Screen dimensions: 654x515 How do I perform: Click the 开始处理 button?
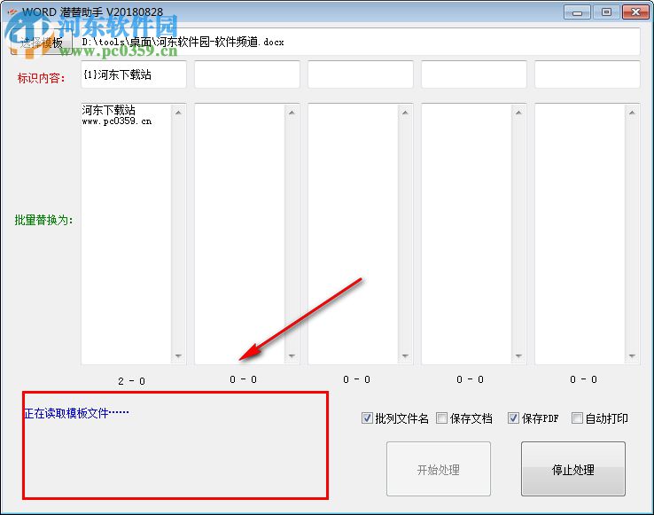[x=439, y=469]
